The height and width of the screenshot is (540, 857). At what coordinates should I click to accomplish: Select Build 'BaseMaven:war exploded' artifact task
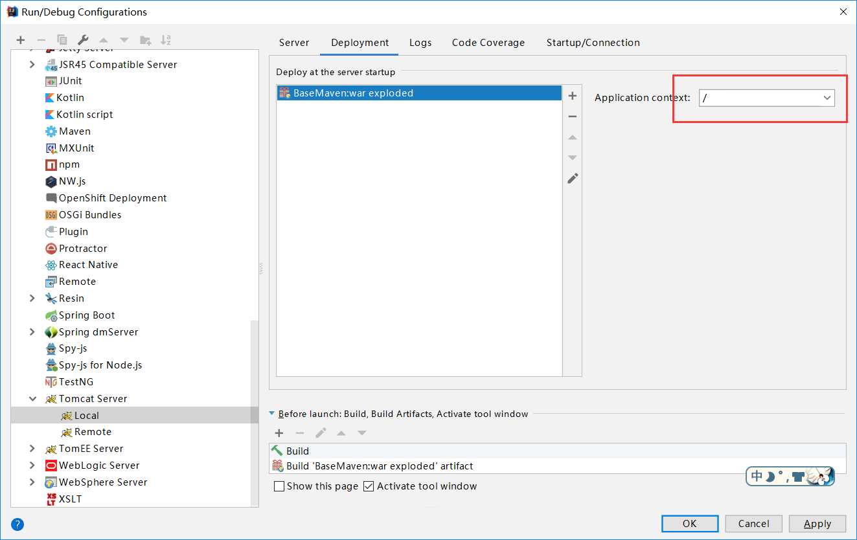click(558, 466)
